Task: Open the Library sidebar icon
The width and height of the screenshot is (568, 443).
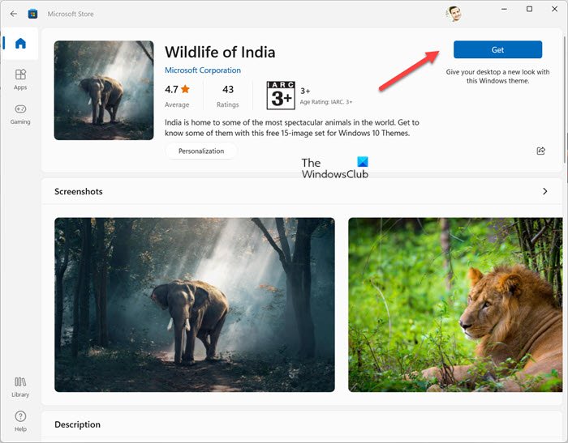Action: coord(20,385)
